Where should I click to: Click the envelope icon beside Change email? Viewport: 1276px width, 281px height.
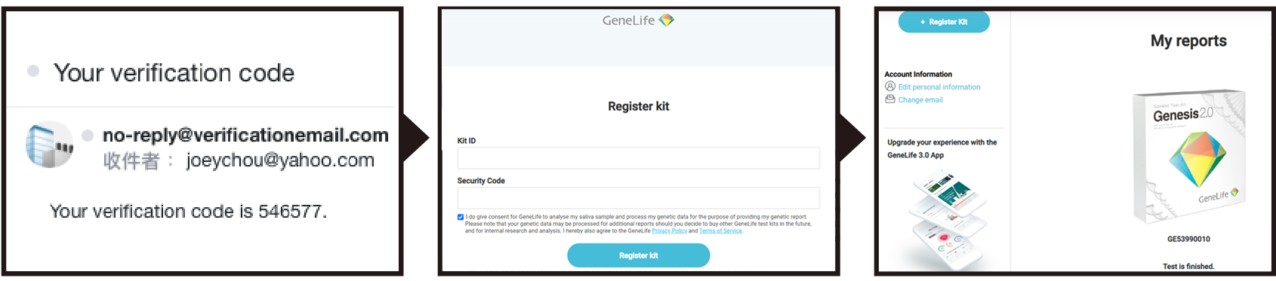click(890, 99)
